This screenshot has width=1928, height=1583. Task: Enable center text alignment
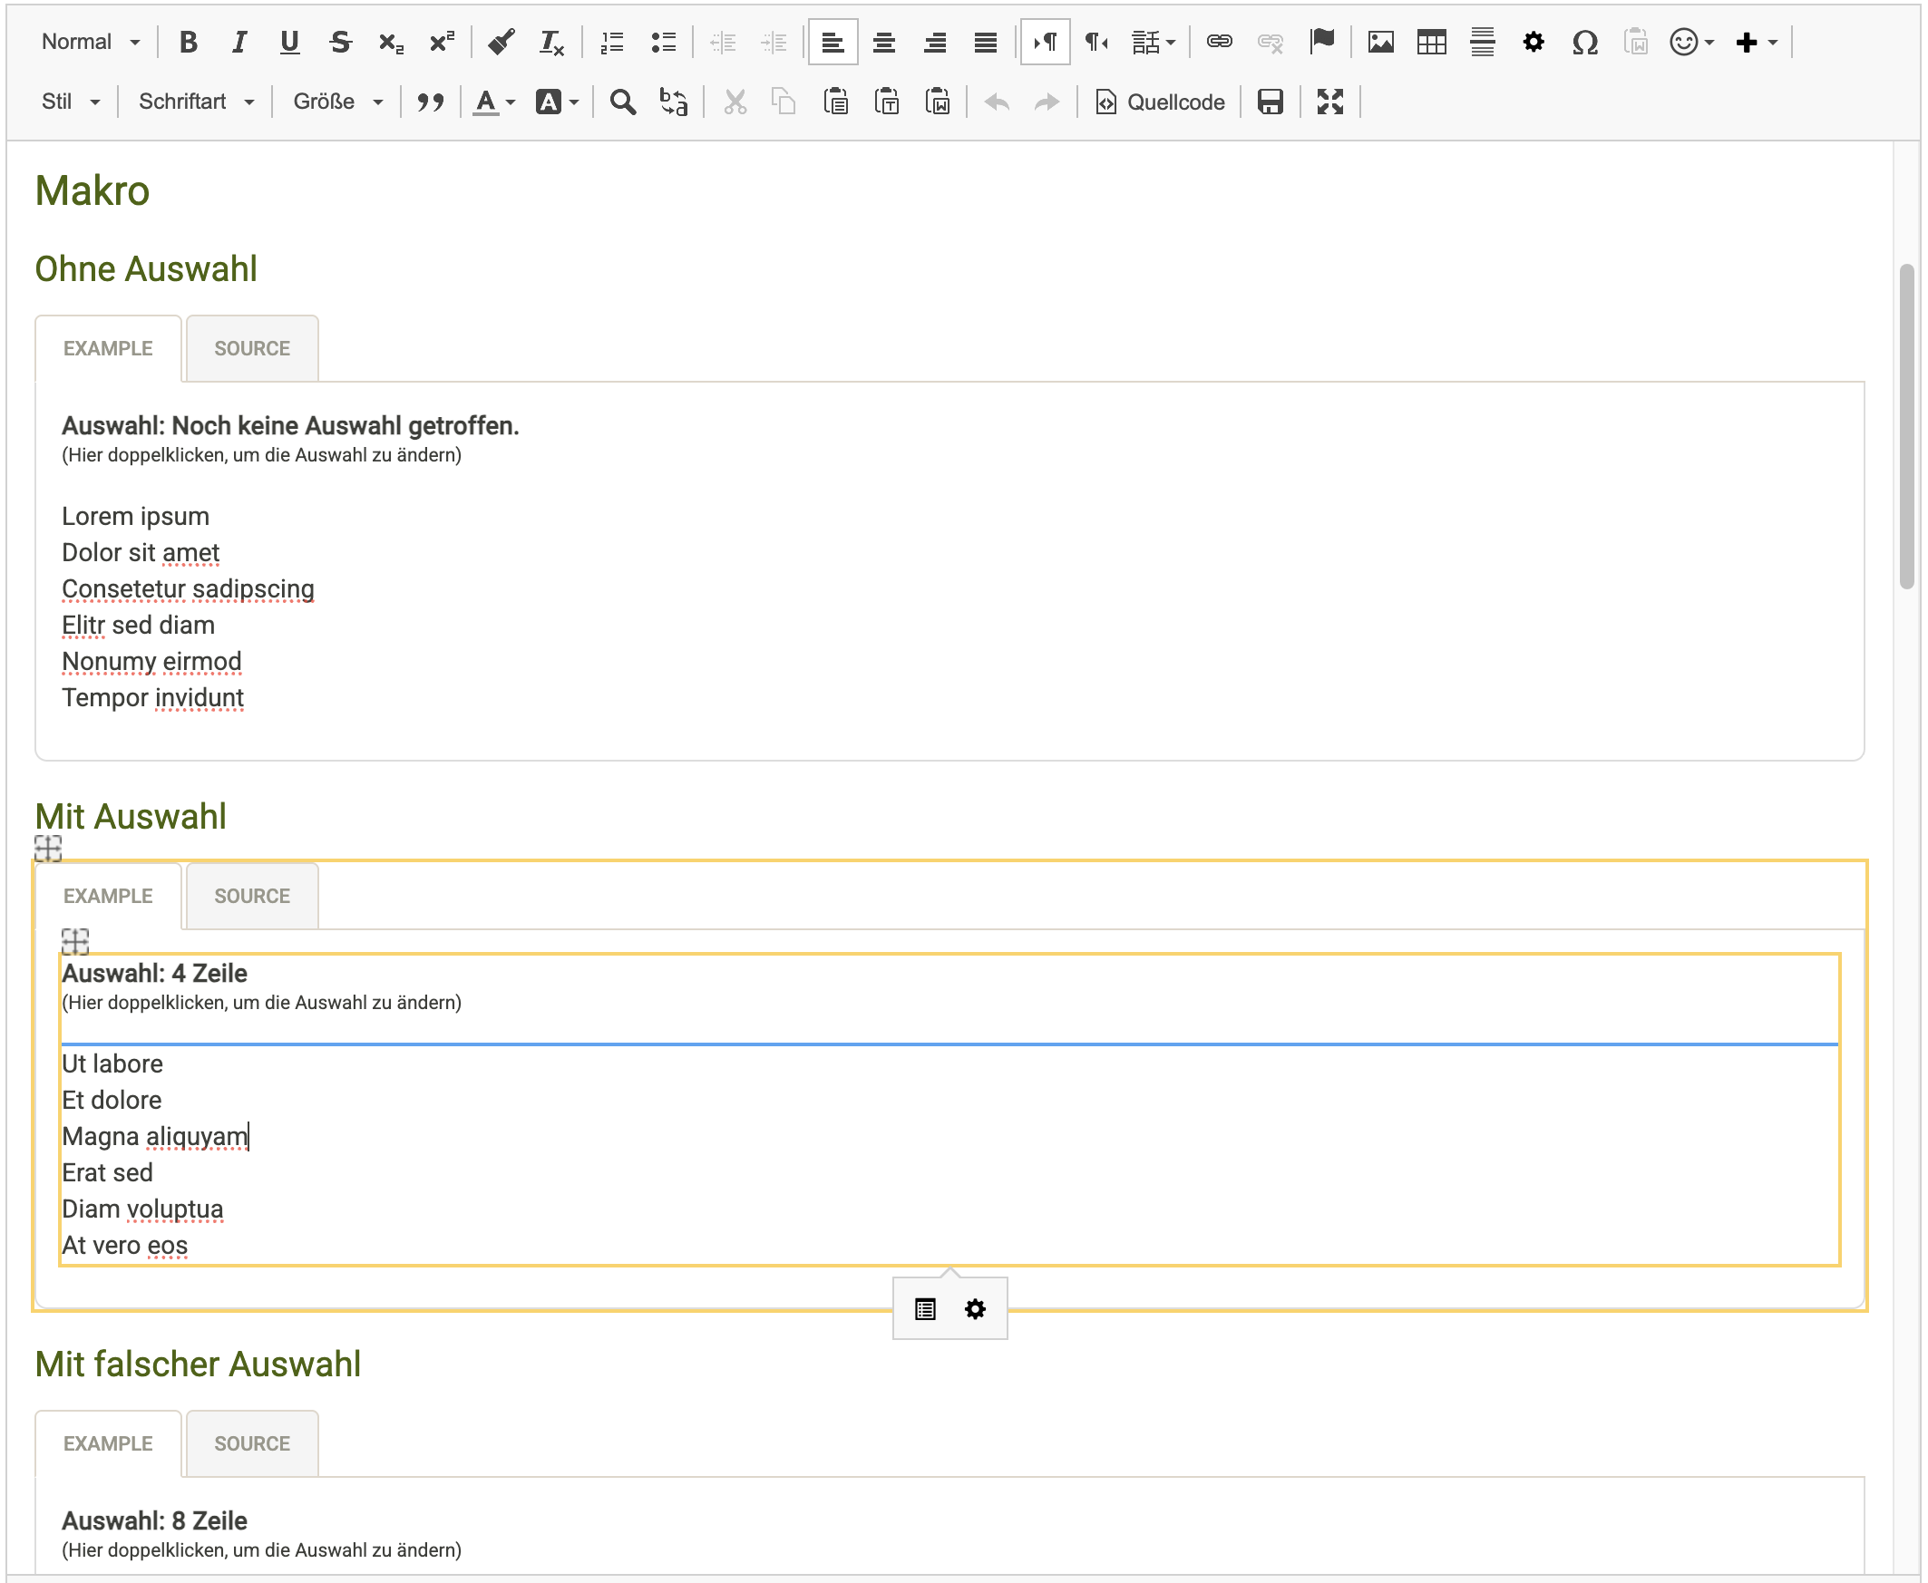882,42
